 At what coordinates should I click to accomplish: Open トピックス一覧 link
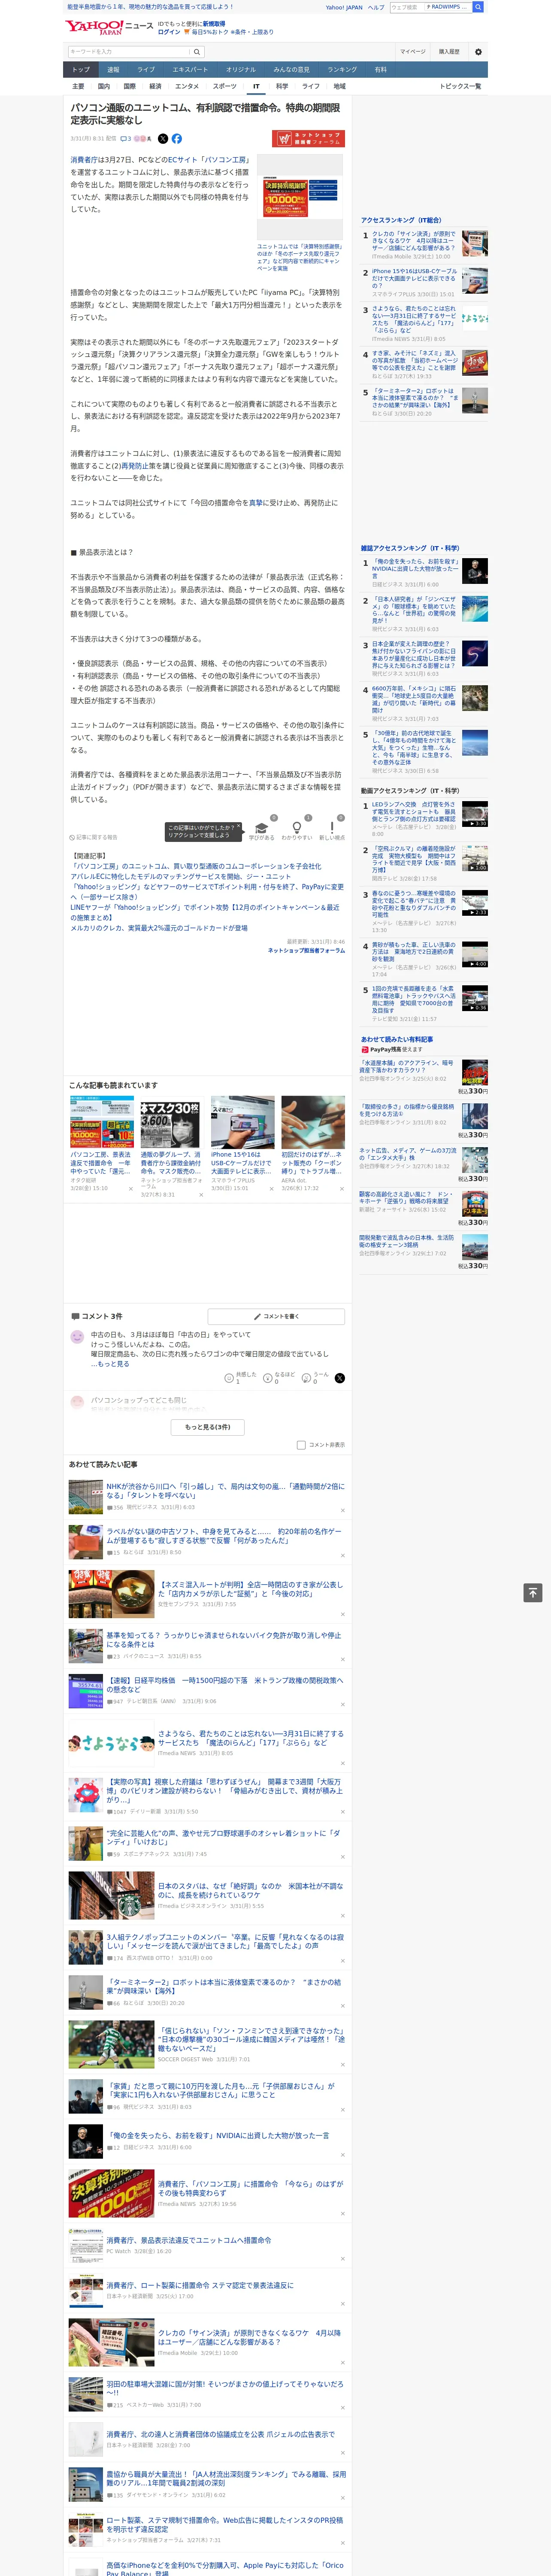460,86
